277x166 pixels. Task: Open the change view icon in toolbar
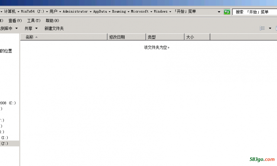coord(262,28)
